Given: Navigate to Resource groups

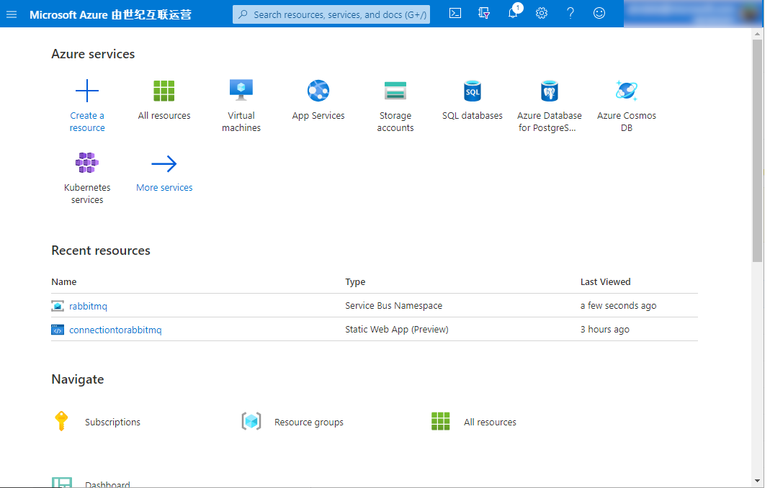Looking at the screenshot, I should 308,423.
